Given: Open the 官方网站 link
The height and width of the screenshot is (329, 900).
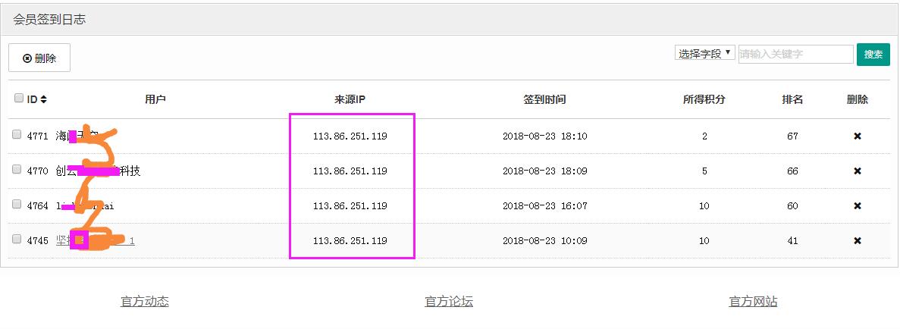Looking at the screenshot, I should click(753, 302).
